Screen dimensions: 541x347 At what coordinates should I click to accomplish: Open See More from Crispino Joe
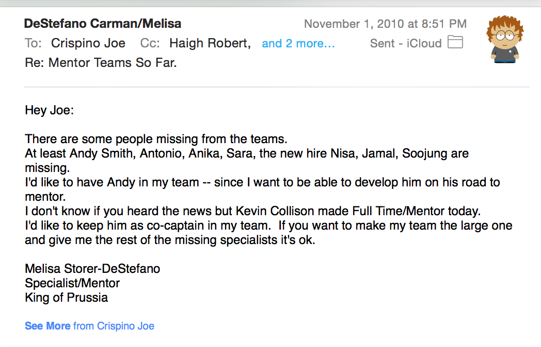pyautogui.click(x=89, y=326)
